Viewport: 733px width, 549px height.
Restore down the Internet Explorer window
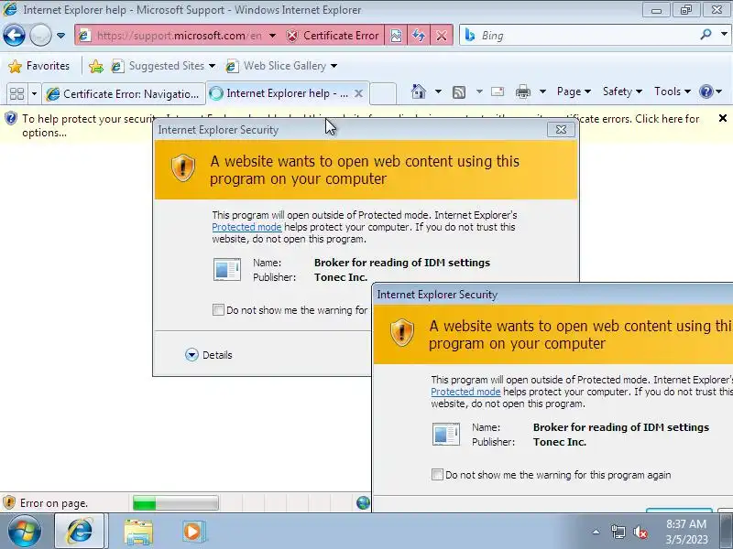click(686, 9)
